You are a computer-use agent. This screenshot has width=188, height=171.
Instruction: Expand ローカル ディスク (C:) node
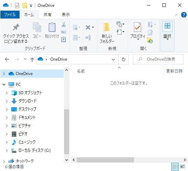click(x=7, y=150)
